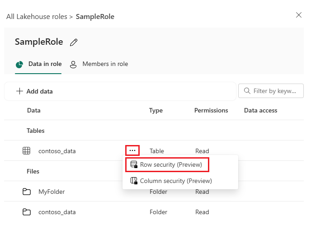Click the magnifier icon in the filter box

(x=247, y=91)
